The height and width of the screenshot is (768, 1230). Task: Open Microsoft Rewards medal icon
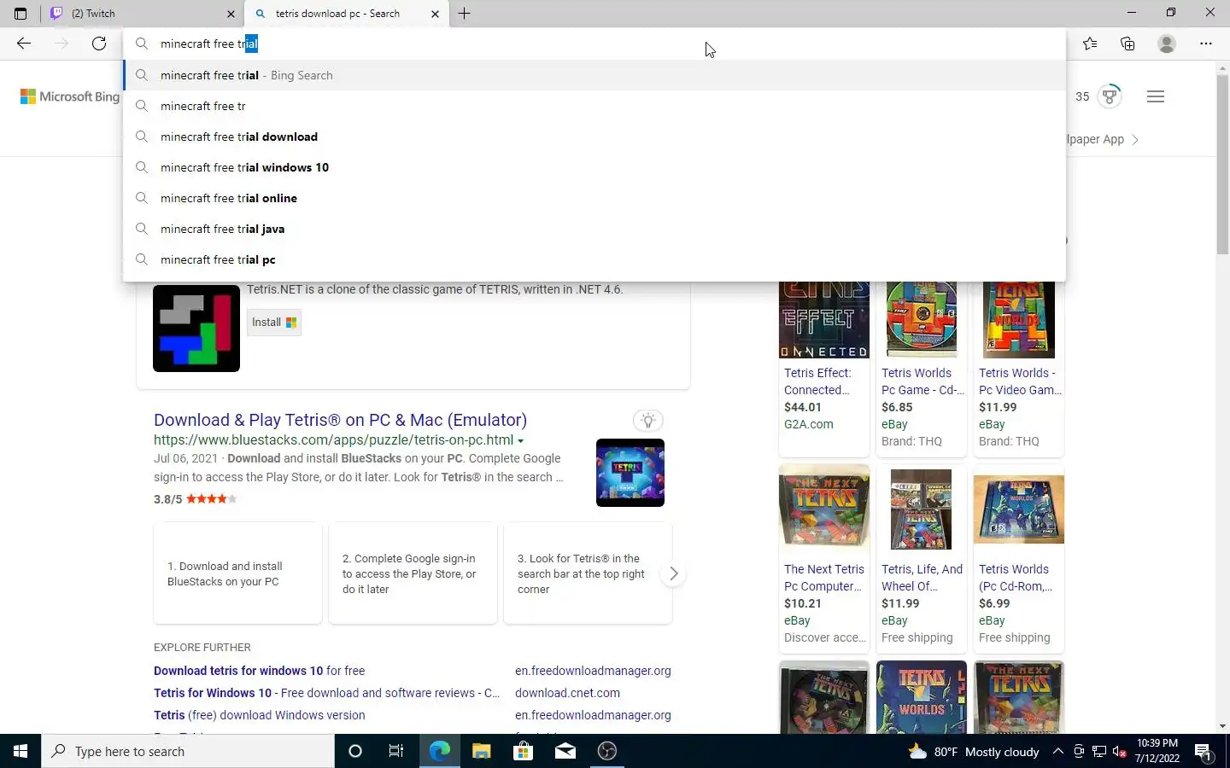pyautogui.click(x=1110, y=96)
